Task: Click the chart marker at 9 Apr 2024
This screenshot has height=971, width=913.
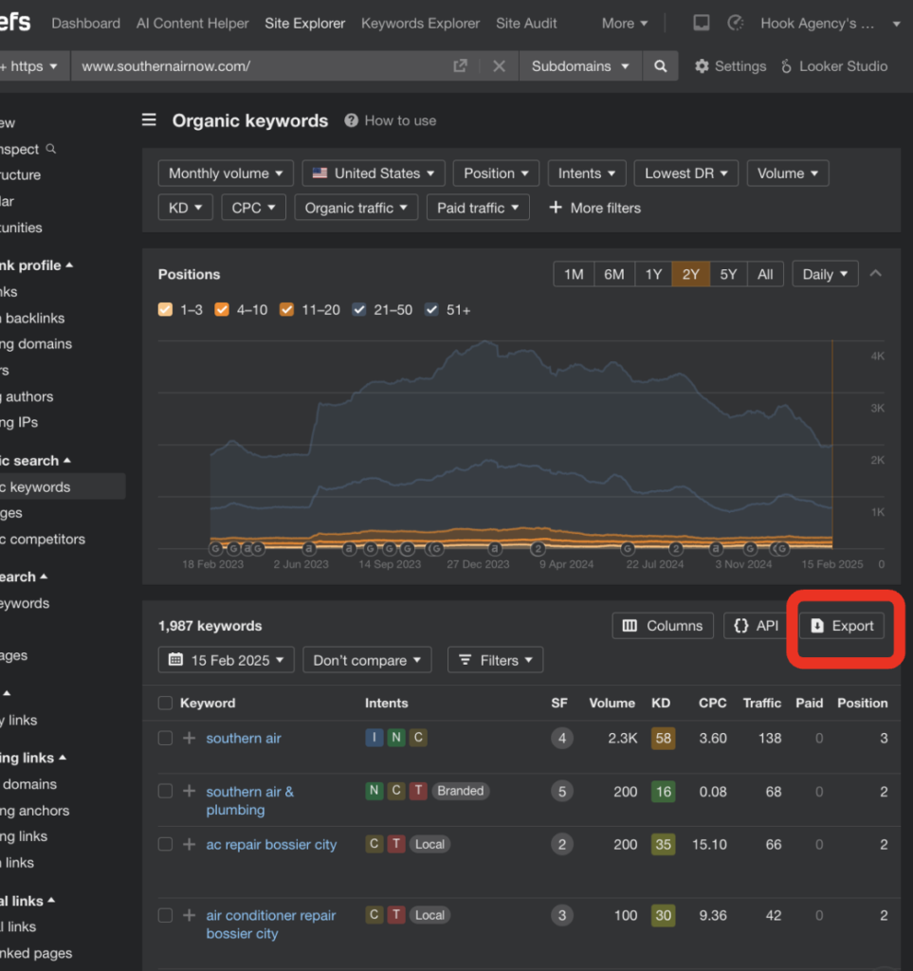Action: 538,548
